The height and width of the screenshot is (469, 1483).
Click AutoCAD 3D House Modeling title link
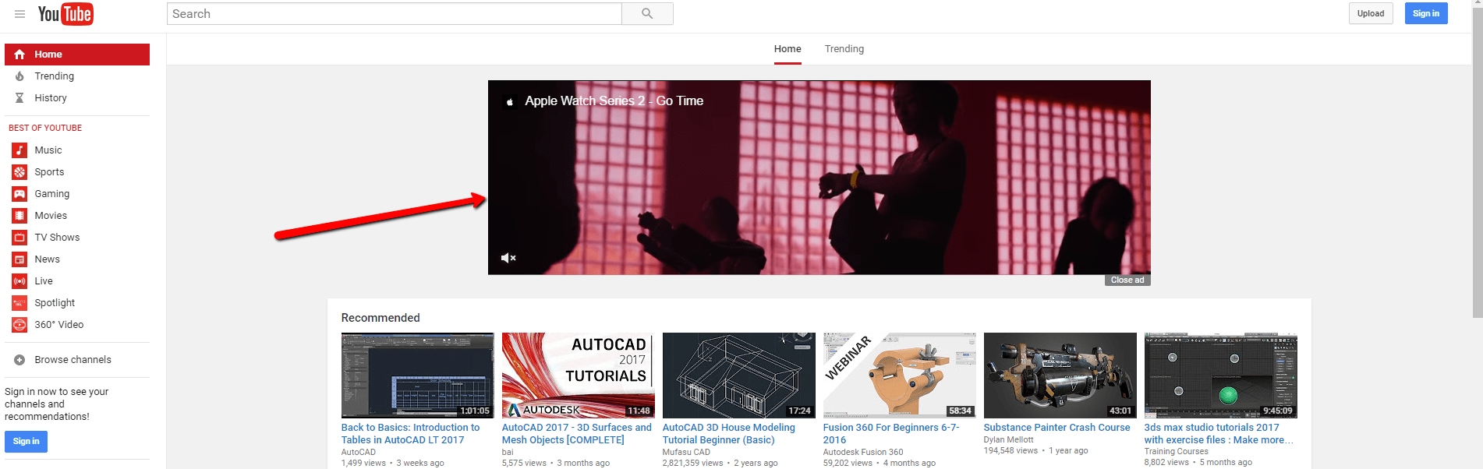click(x=728, y=434)
